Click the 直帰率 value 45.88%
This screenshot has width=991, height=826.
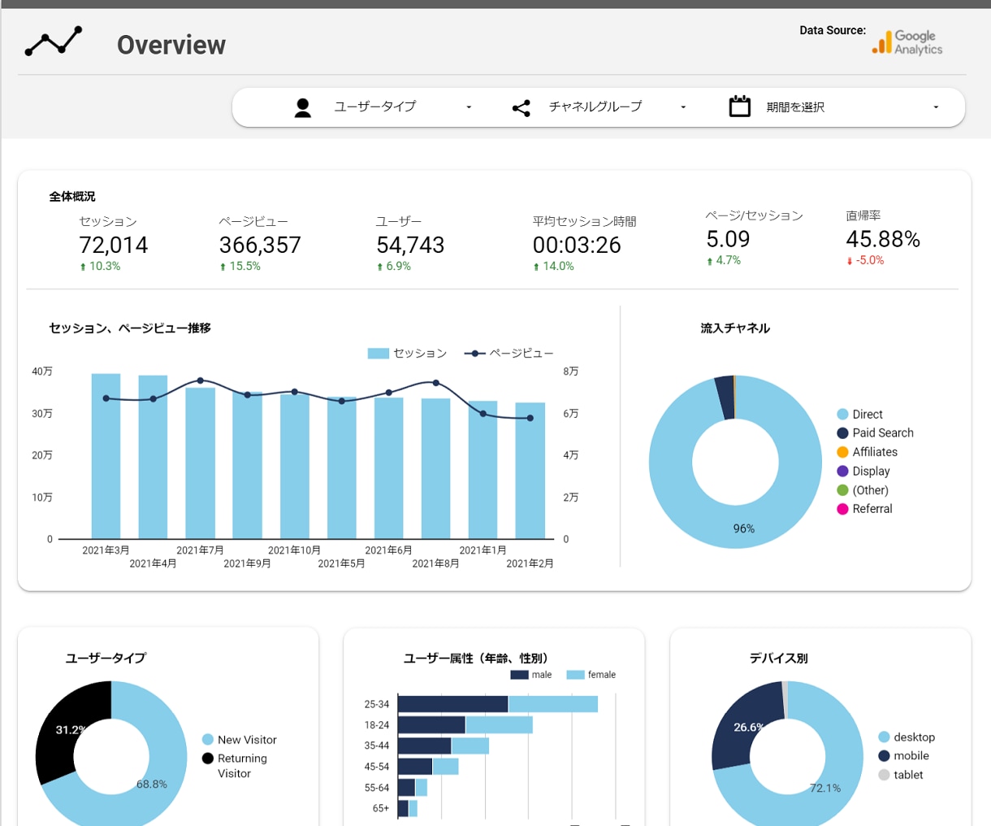883,239
